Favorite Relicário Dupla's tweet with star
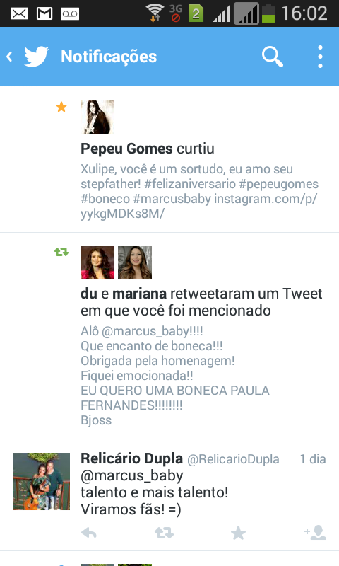 238,533
